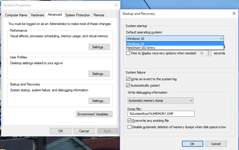The width and height of the screenshot is (239, 150).
Task: Toggle Write an event to system log
Action: pos(128,79)
